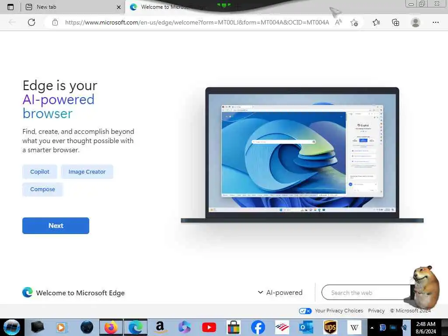This screenshot has width=448, height=336.
Task: Click the Edge logo in the footer
Action: [28, 292]
